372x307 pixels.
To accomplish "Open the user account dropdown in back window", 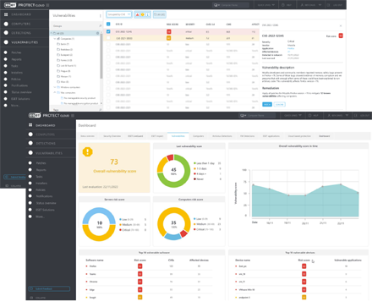I will [x=311, y=5].
